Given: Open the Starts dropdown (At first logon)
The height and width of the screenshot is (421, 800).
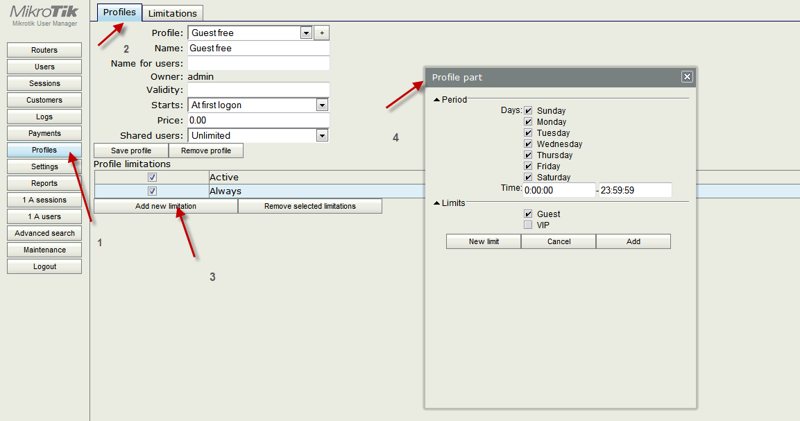Looking at the screenshot, I should coord(258,105).
